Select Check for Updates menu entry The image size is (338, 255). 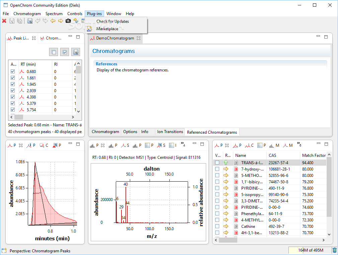(112, 21)
